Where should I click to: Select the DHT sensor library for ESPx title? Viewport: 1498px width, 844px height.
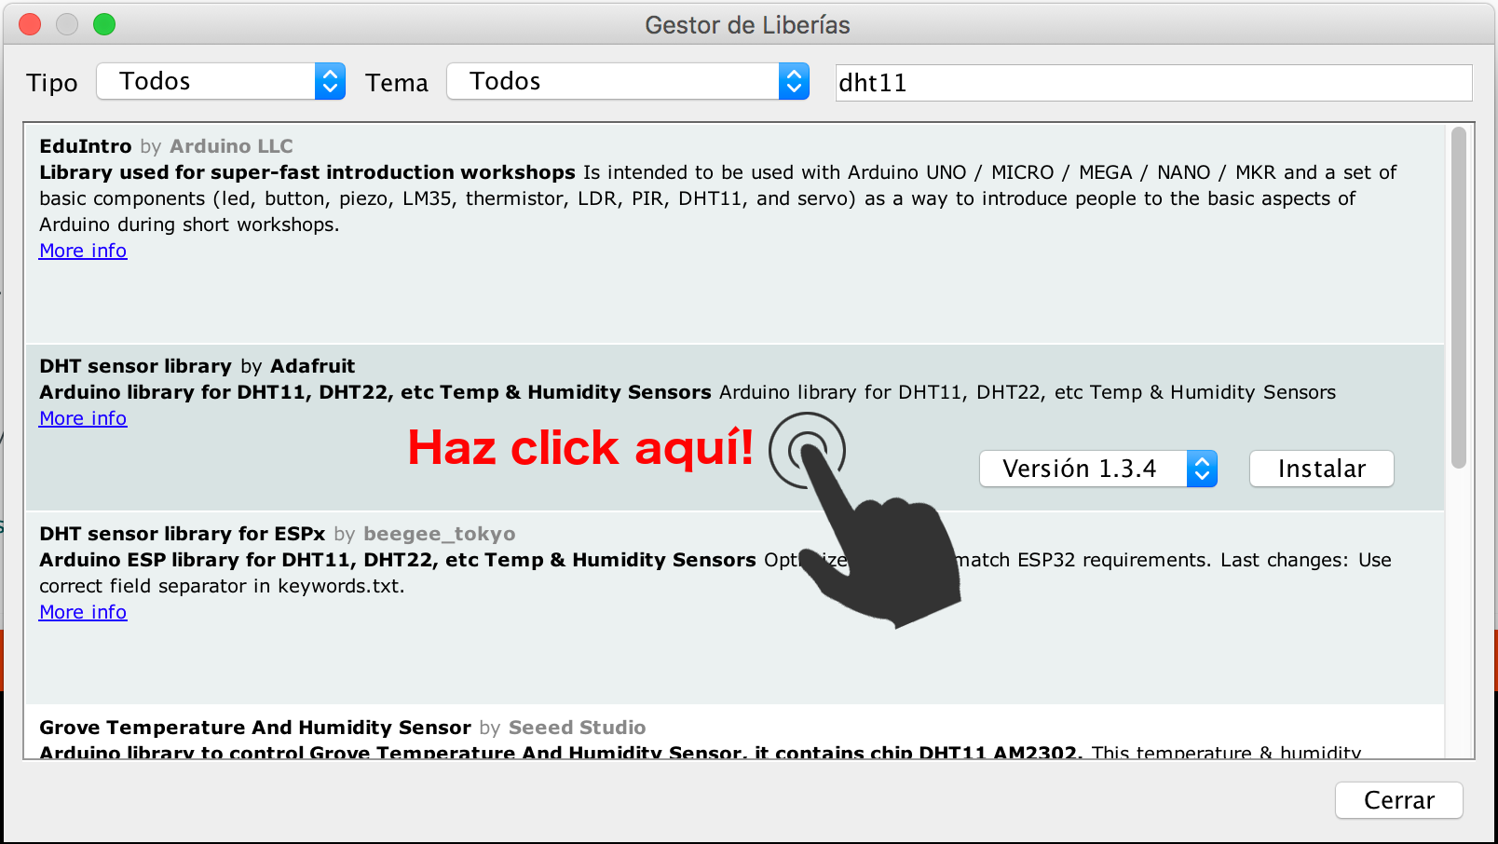pos(182,534)
